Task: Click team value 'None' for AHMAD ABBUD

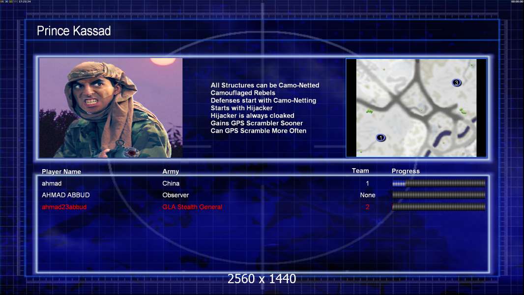Action: click(x=368, y=195)
